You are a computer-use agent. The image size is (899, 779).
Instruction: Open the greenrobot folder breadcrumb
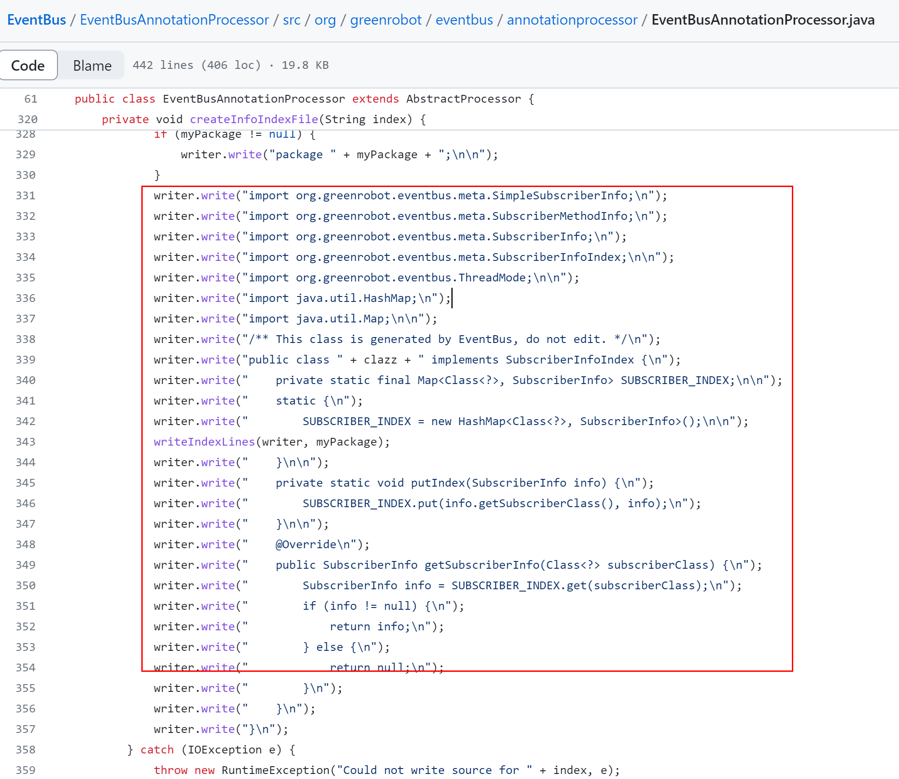point(386,20)
